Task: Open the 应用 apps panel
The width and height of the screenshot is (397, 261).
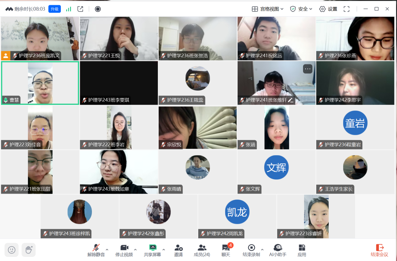Action: pos(302,250)
